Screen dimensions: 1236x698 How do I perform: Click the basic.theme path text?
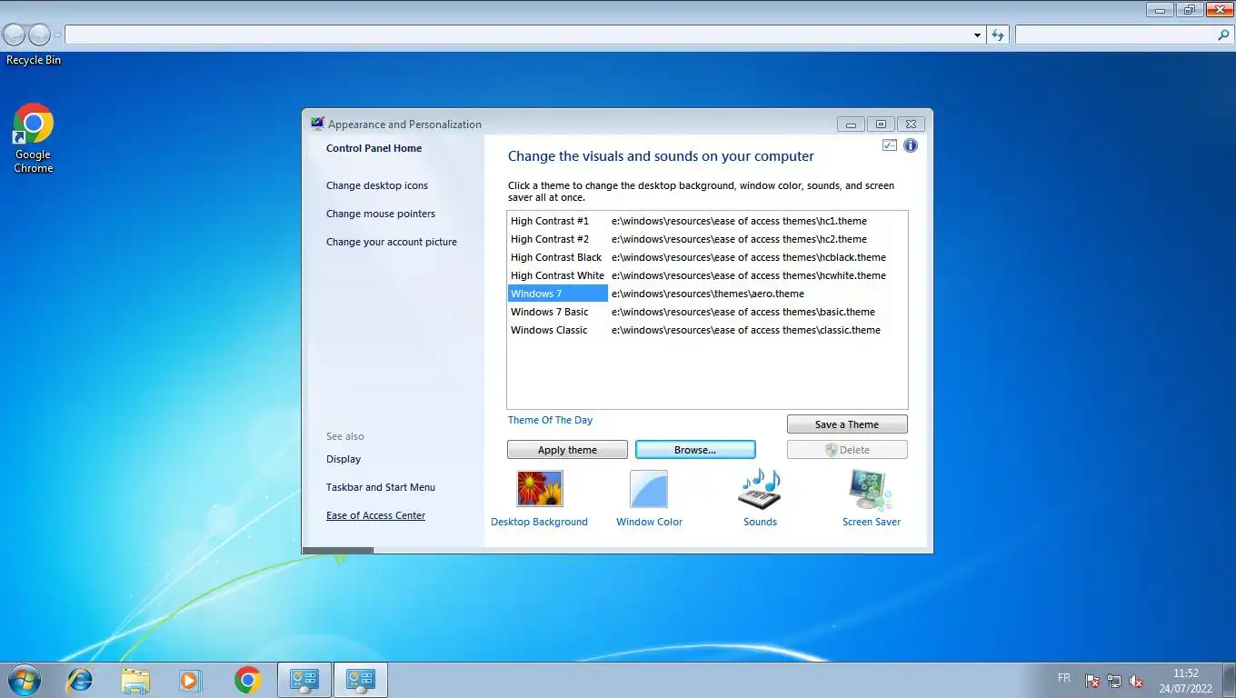coord(743,312)
